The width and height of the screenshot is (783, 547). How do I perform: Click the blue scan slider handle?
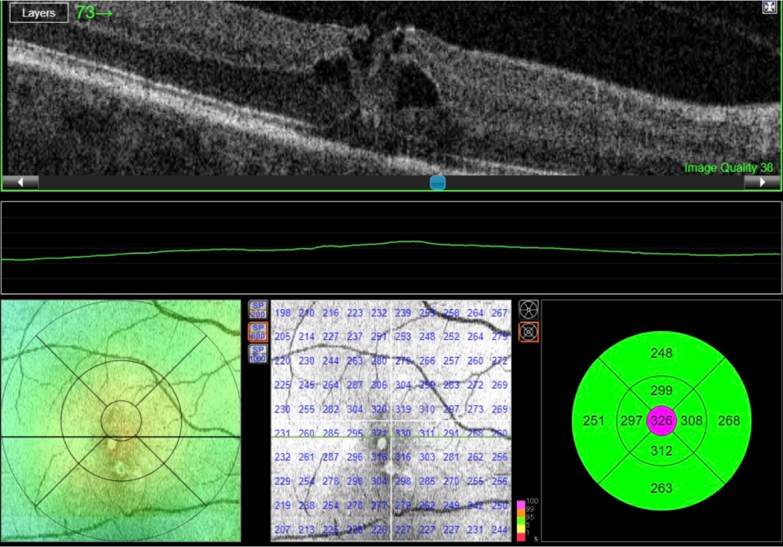click(x=438, y=183)
